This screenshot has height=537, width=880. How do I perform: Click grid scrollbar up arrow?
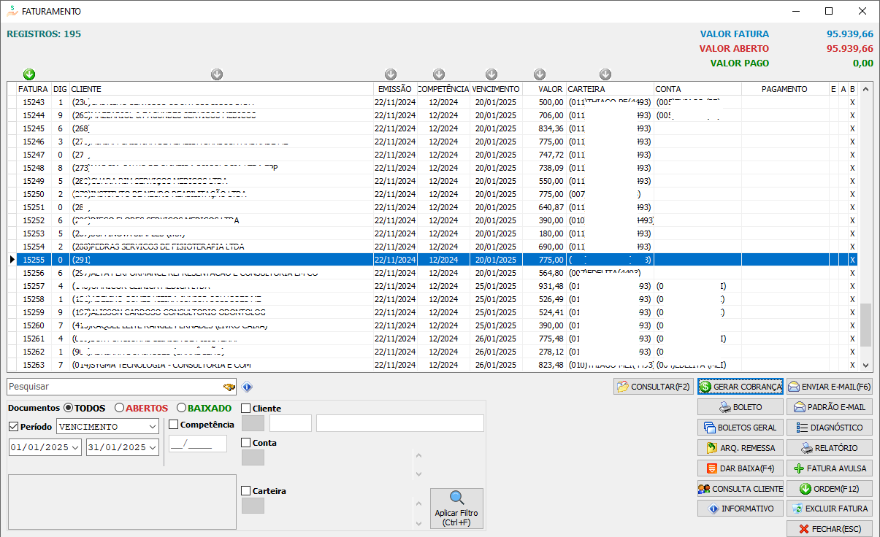[x=866, y=89]
